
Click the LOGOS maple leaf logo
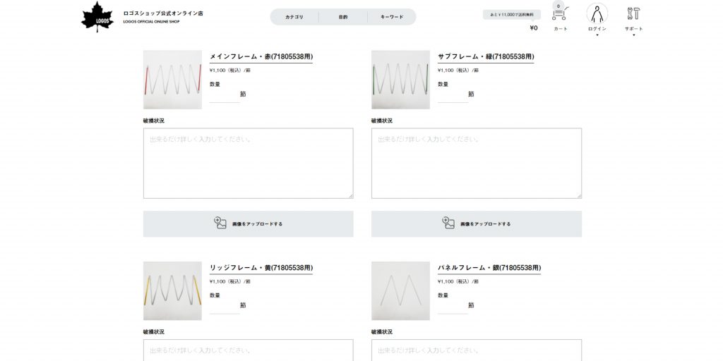[97, 17]
